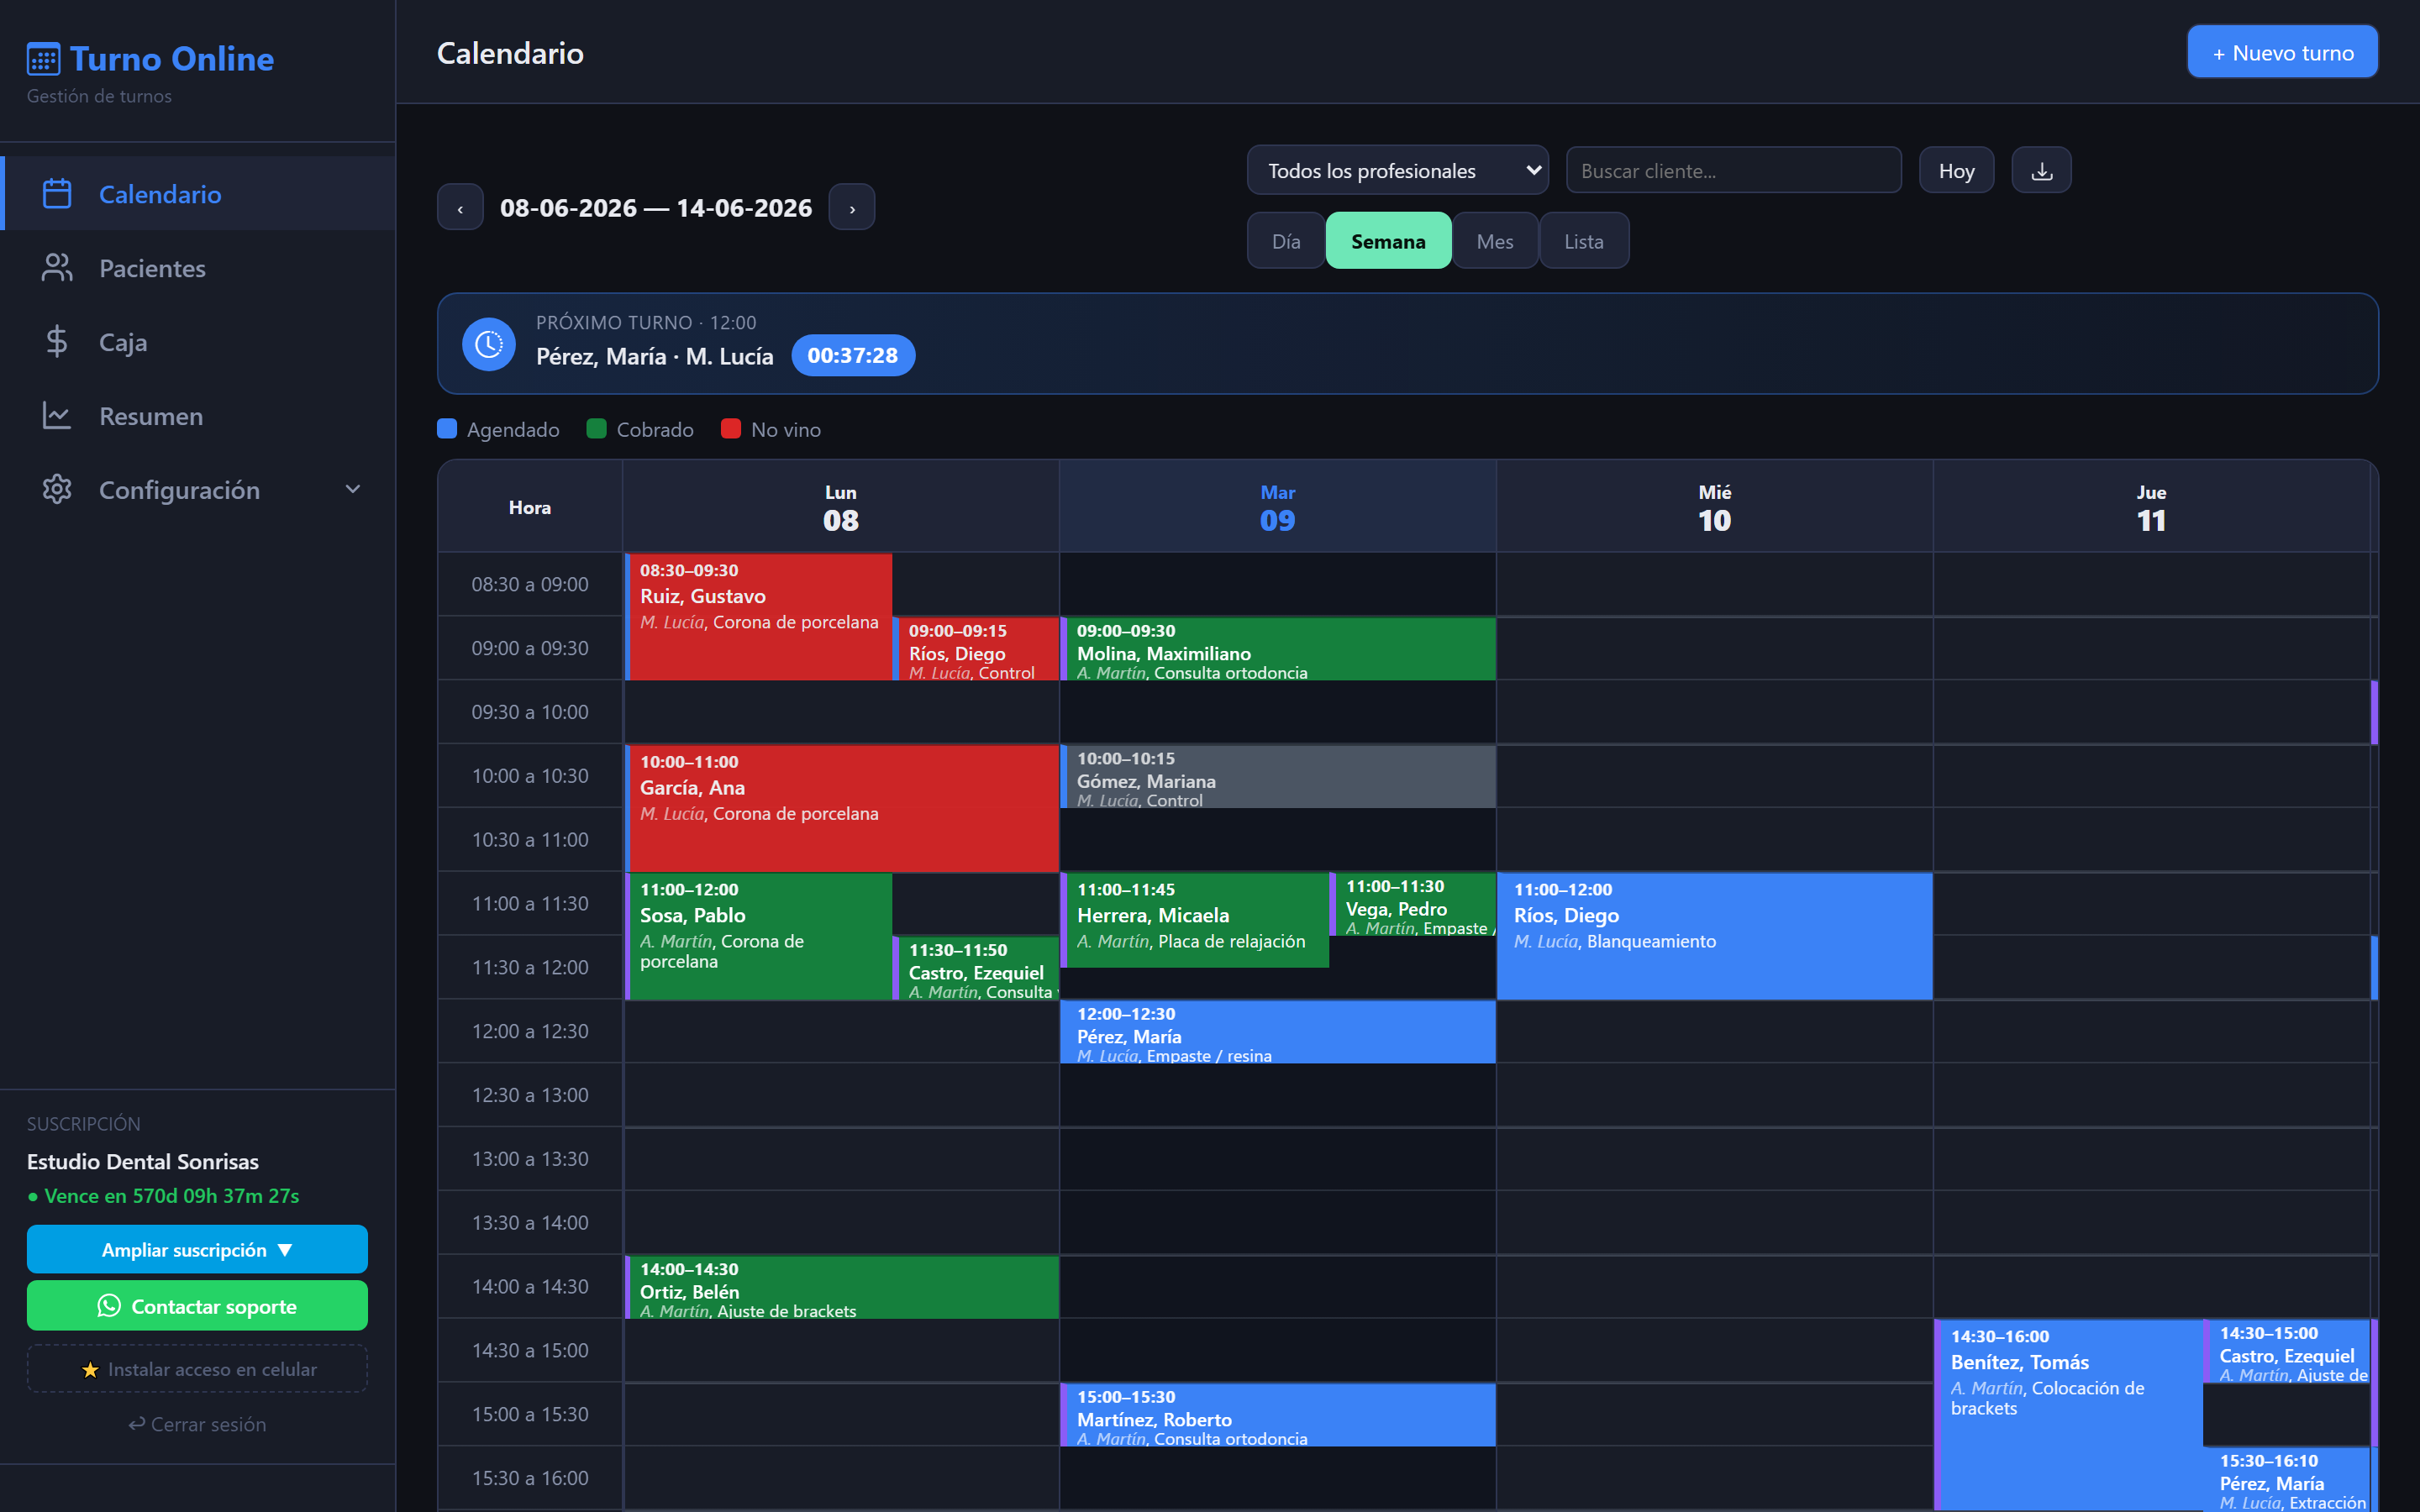
Task: Open Benítez, Tomás 14:30–16:00 appointment
Action: click(x=2068, y=1415)
